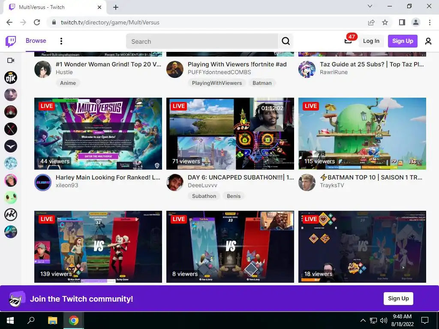Close the MultiVersus - Twitch tab
Image resolution: width=439 pixels, height=329 pixels.
[99, 7]
